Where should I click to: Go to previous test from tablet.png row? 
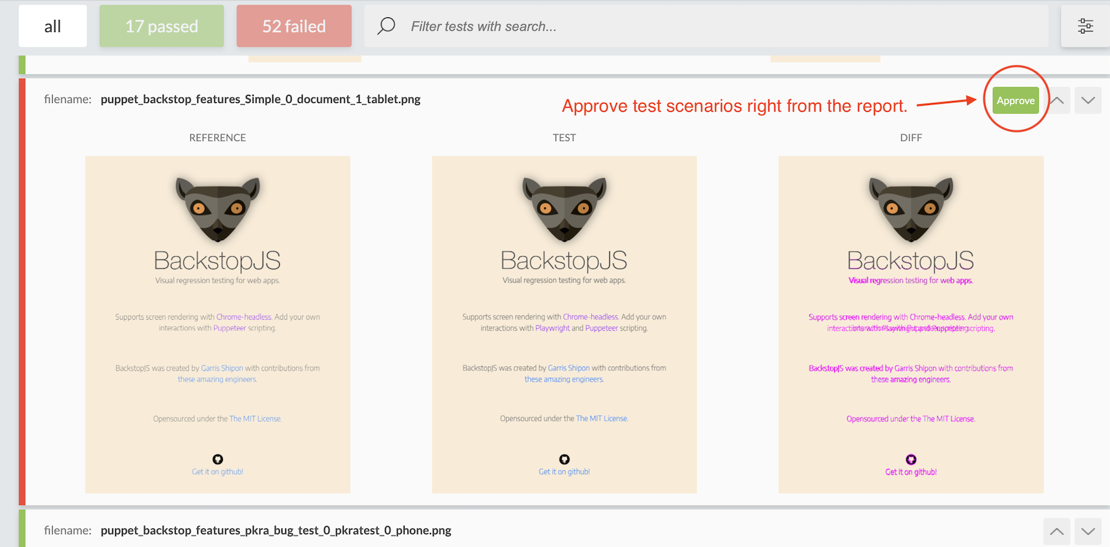click(x=1057, y=100)
